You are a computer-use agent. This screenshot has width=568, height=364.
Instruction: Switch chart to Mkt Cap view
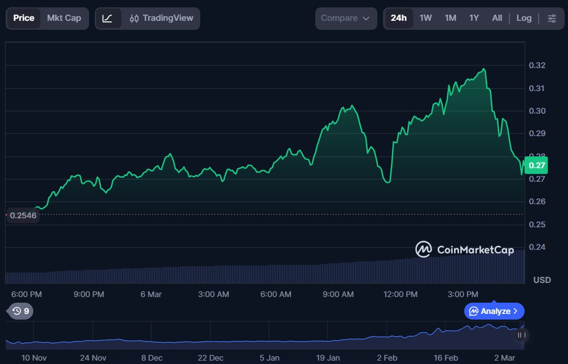pyautogui.click(x=64, y=18)
